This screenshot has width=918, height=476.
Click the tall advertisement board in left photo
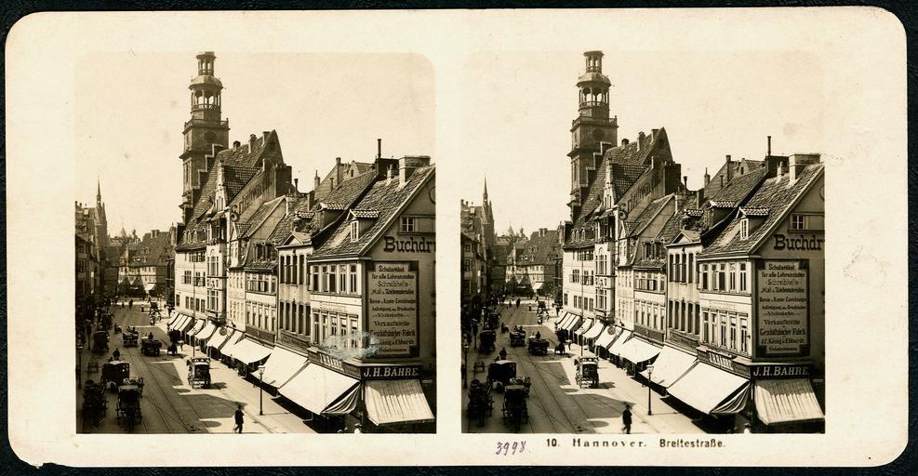[x=392, y=307]
